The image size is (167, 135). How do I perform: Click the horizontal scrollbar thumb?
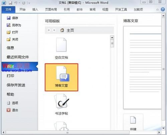pyautogui.click(x=67, y=132)
